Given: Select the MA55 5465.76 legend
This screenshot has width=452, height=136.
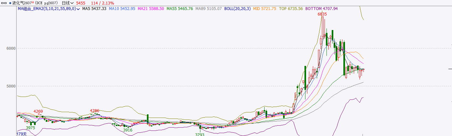Looking at the screenshot, I should (x=180, y=9).
